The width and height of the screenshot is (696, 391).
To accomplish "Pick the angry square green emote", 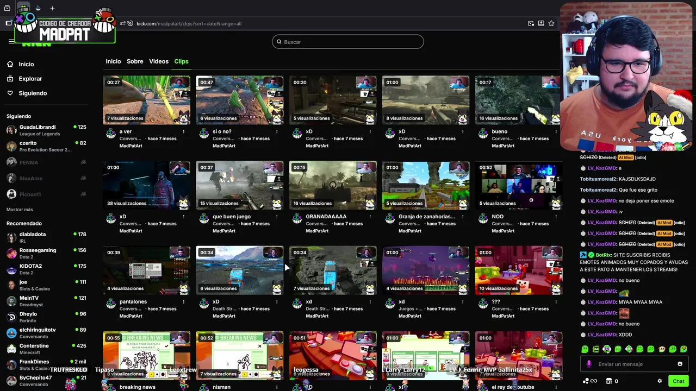I will pos(596,349).
